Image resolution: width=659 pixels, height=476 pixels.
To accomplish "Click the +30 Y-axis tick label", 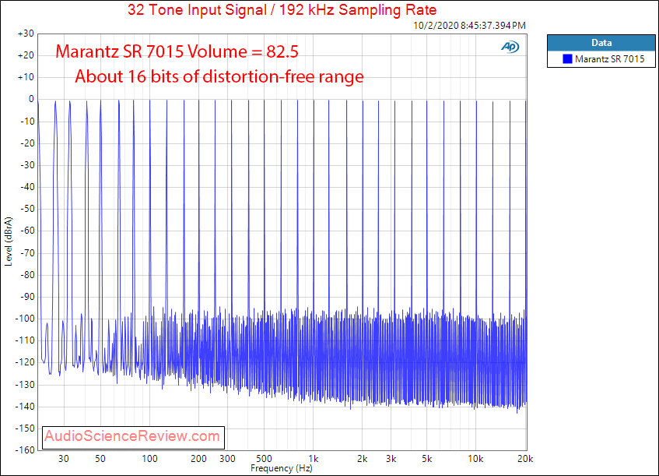I will [26, 33].
